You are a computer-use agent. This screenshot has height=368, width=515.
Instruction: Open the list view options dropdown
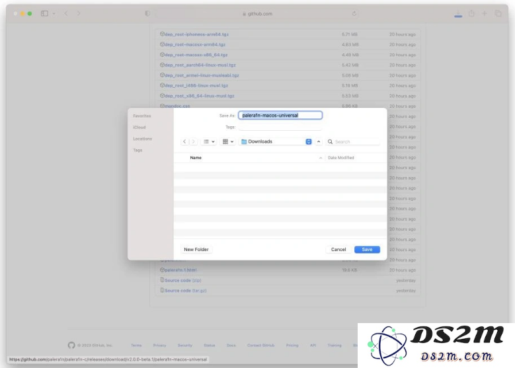point(209,141)
